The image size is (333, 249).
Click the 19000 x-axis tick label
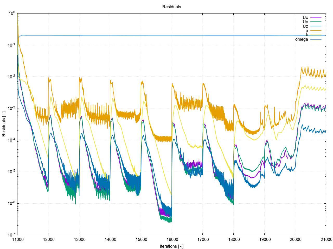[x=264, y=239]
